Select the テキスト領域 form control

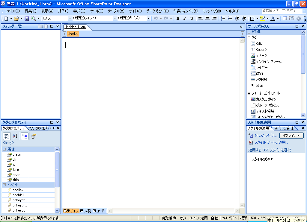coord(262,111)
